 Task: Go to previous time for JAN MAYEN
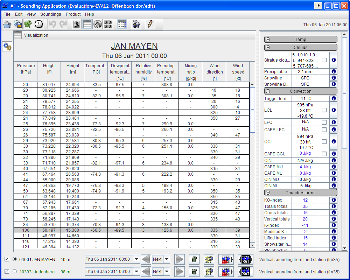pos(146,259)
